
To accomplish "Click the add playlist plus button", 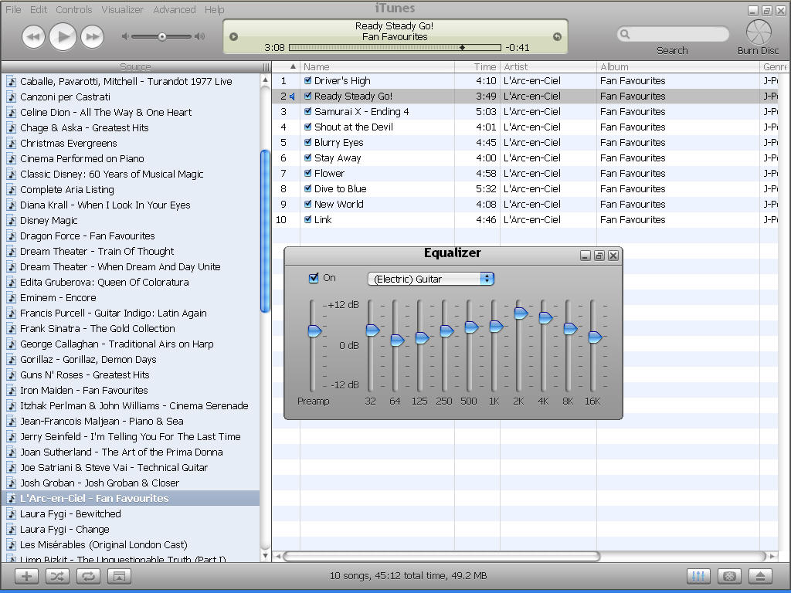I will (26, 576).
